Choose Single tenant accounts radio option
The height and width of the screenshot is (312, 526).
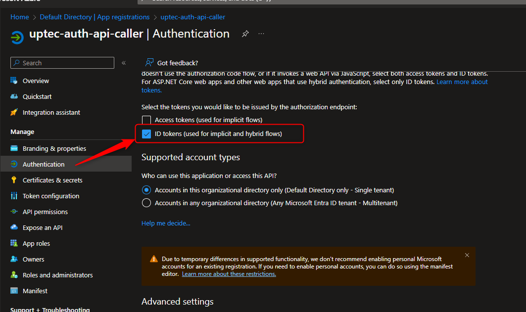(146, 190)
